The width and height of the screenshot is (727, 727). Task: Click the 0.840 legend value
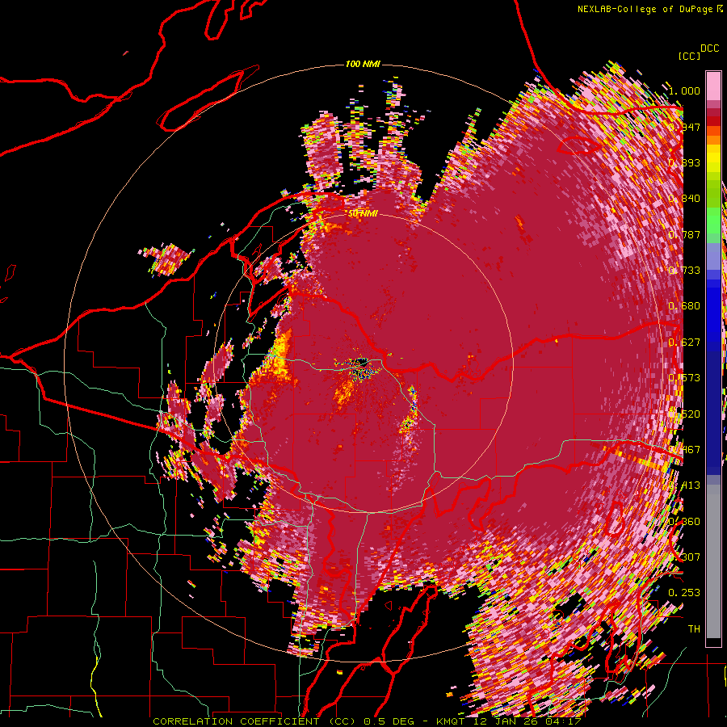click(684, 199)
